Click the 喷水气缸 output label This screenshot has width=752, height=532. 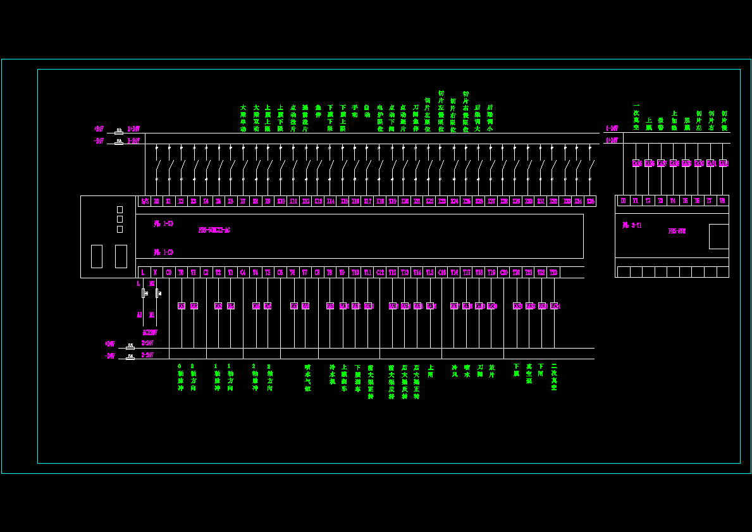[307, 378]
